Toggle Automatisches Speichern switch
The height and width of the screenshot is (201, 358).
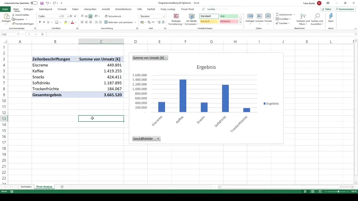click(x=34, y=3)
